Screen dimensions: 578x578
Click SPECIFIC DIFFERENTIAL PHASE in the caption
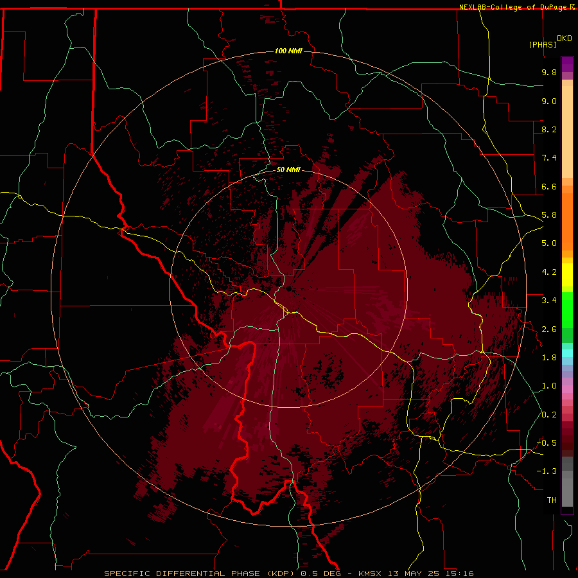(x=183, y=574)
